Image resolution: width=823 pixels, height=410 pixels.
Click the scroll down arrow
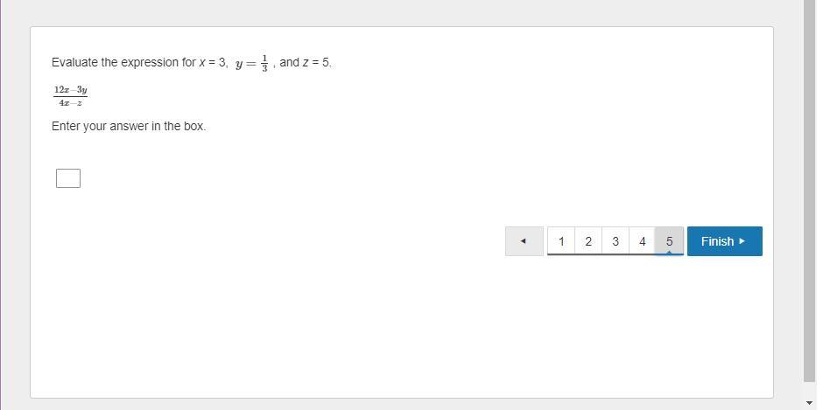(810, 403)
